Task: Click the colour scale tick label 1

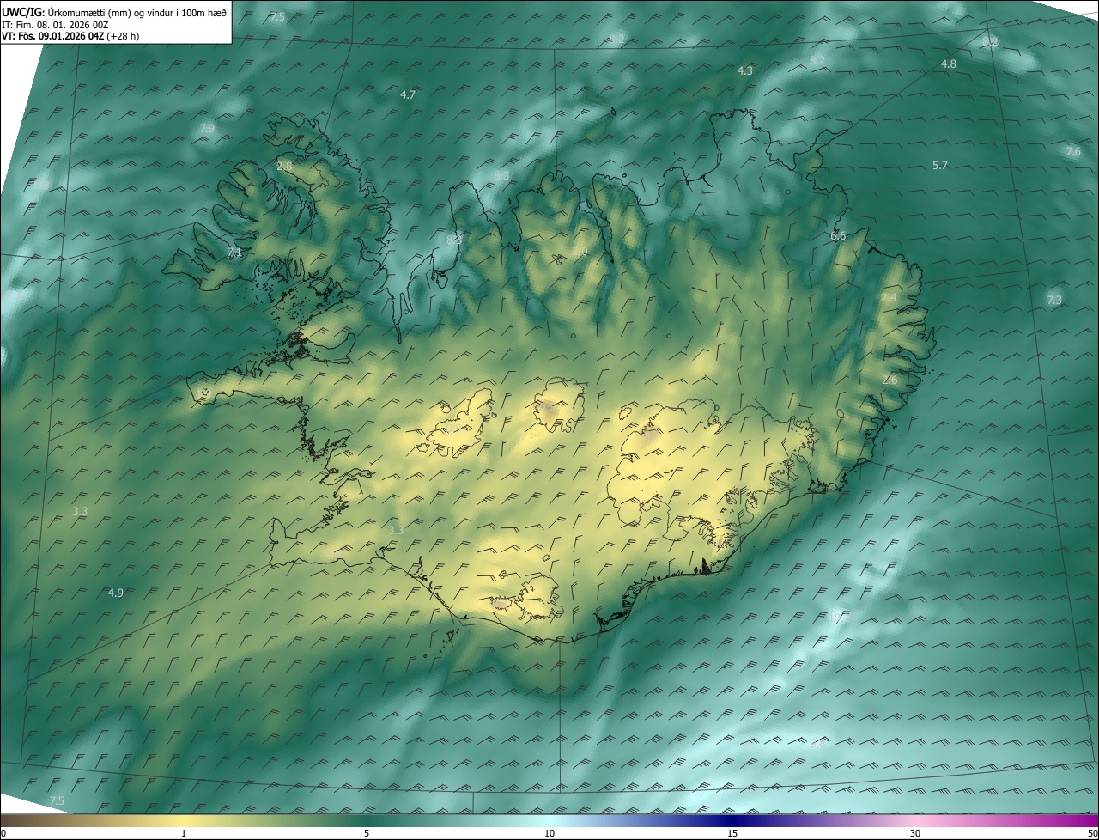Action: coord(184,833)
